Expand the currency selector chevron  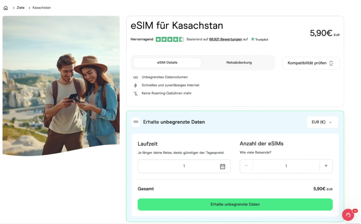point(331,122)
